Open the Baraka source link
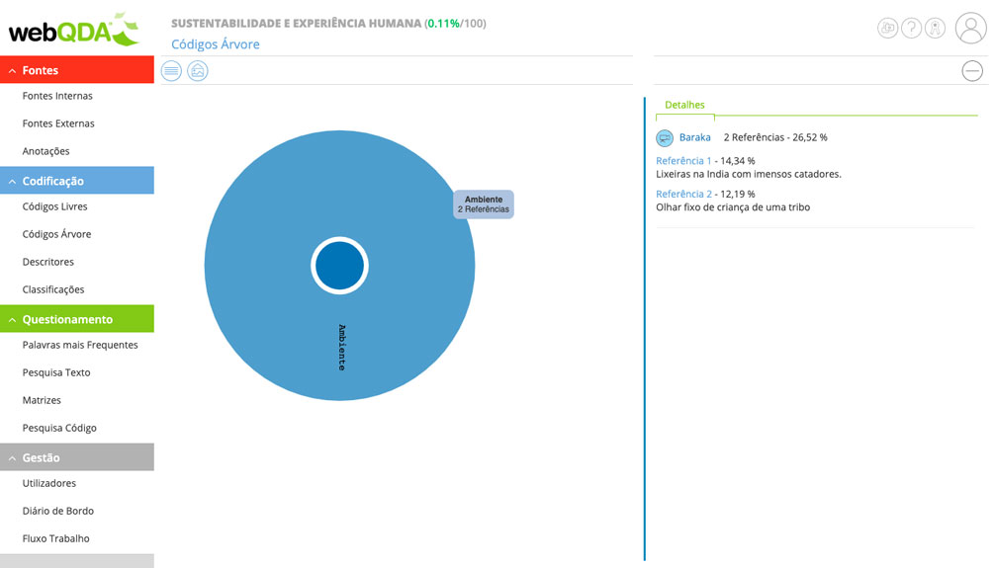995x568 pixels. point(695,137)
